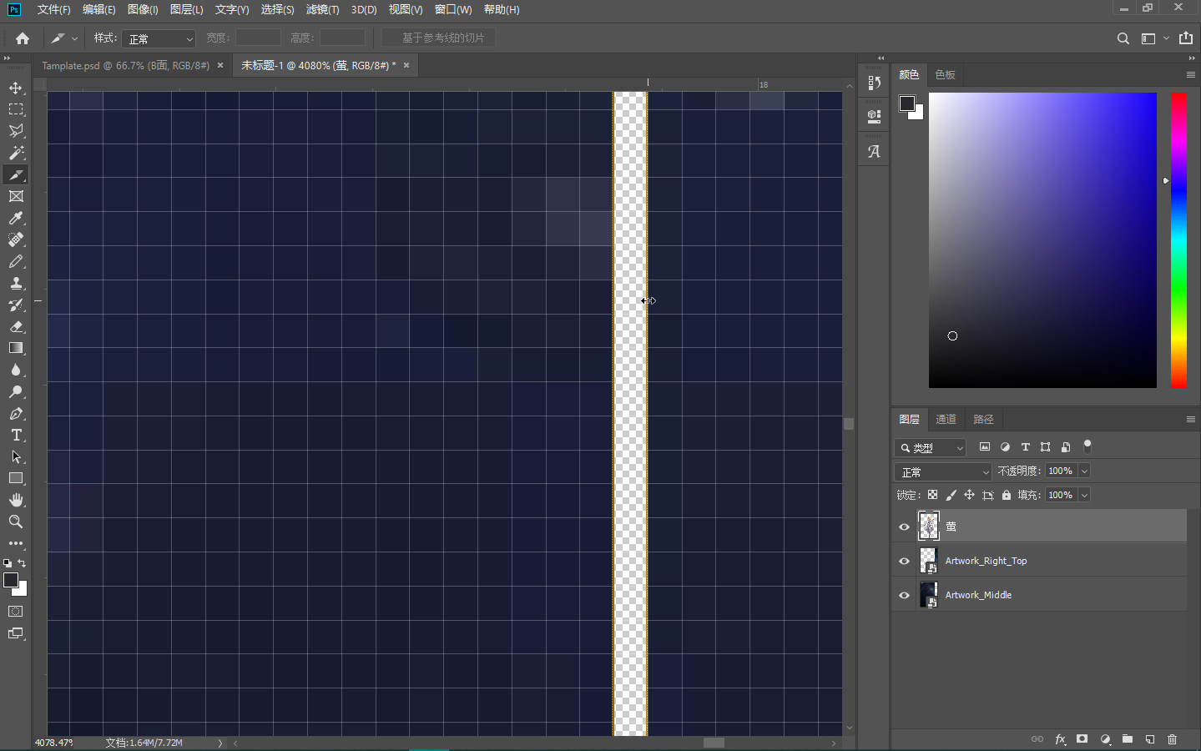Viewport: 1201px width, 751px height.
Task: Switch to the Channels tab (通道)
Action: point(946,419)
